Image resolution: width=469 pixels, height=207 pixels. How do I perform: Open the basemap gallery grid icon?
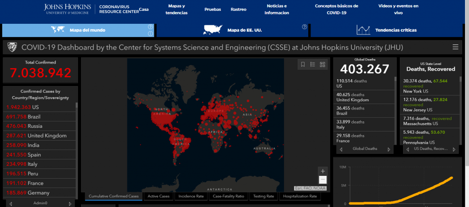[x=322, y=64]
